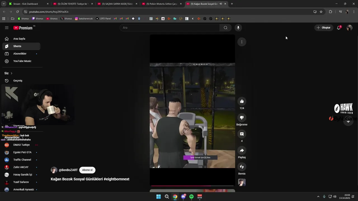This screenshot has height=201, width=358.
Task: Open the X khonus bookmark
Action: [66, 19]
